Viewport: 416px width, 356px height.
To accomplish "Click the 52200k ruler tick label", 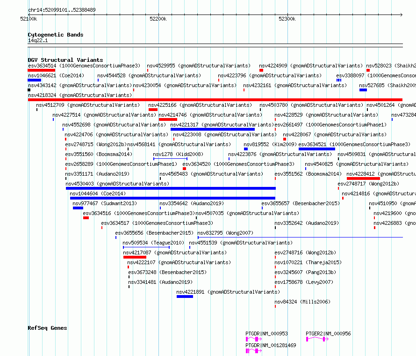I will [x=158, y=19].
